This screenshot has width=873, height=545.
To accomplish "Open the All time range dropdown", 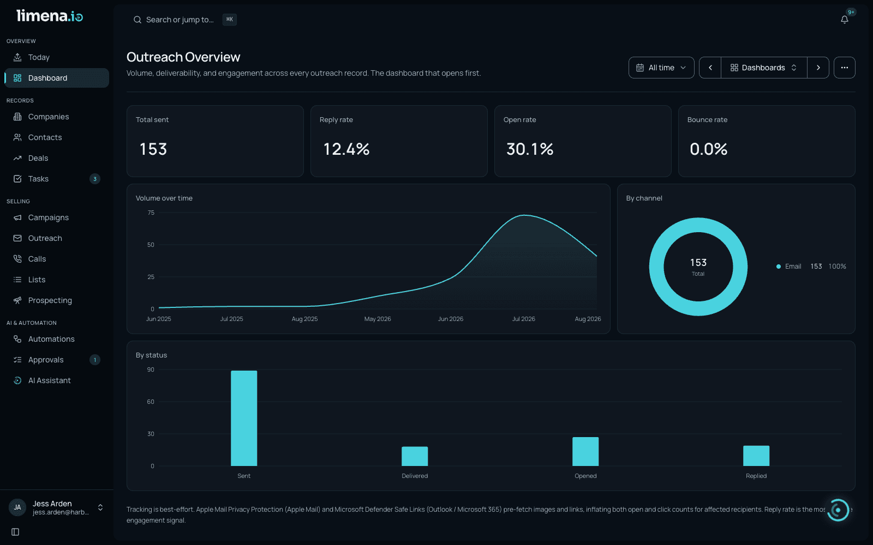I will pos(661,68).
